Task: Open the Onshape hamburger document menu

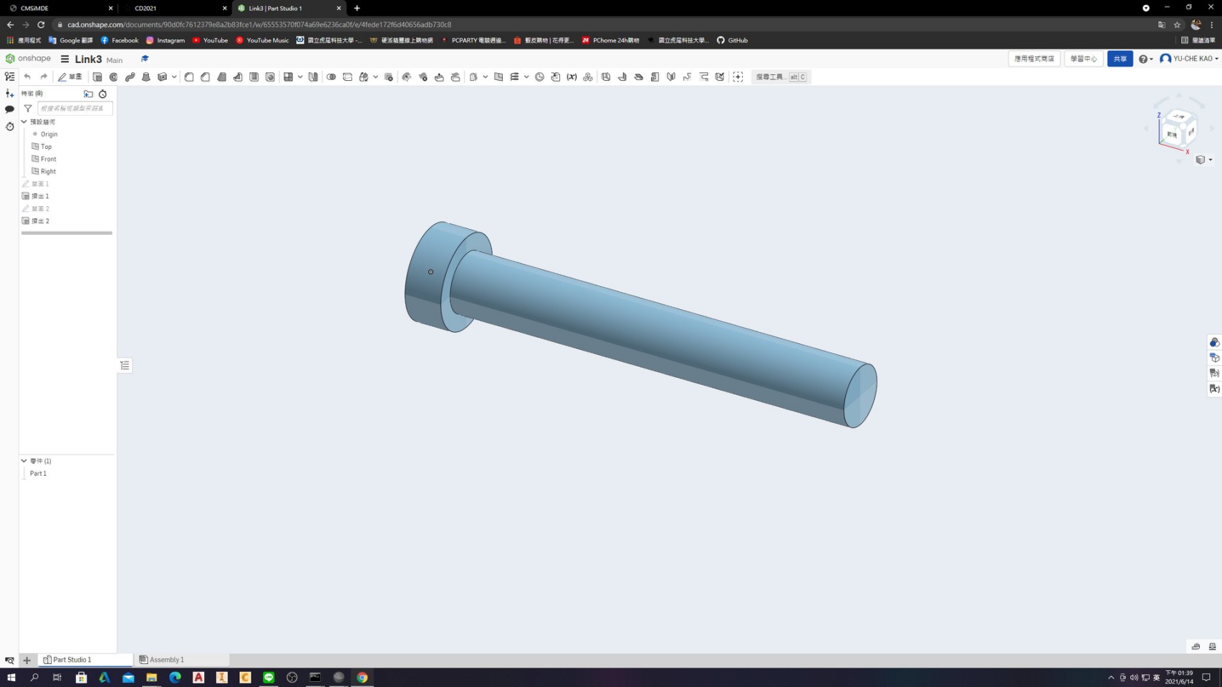Action: point(64,59)
